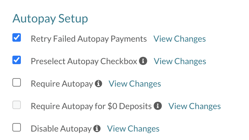Open View Changes for Retry Failed Autopay Payments
The image size is (249, 140).
pyautogui.click(x=180, y=39)
